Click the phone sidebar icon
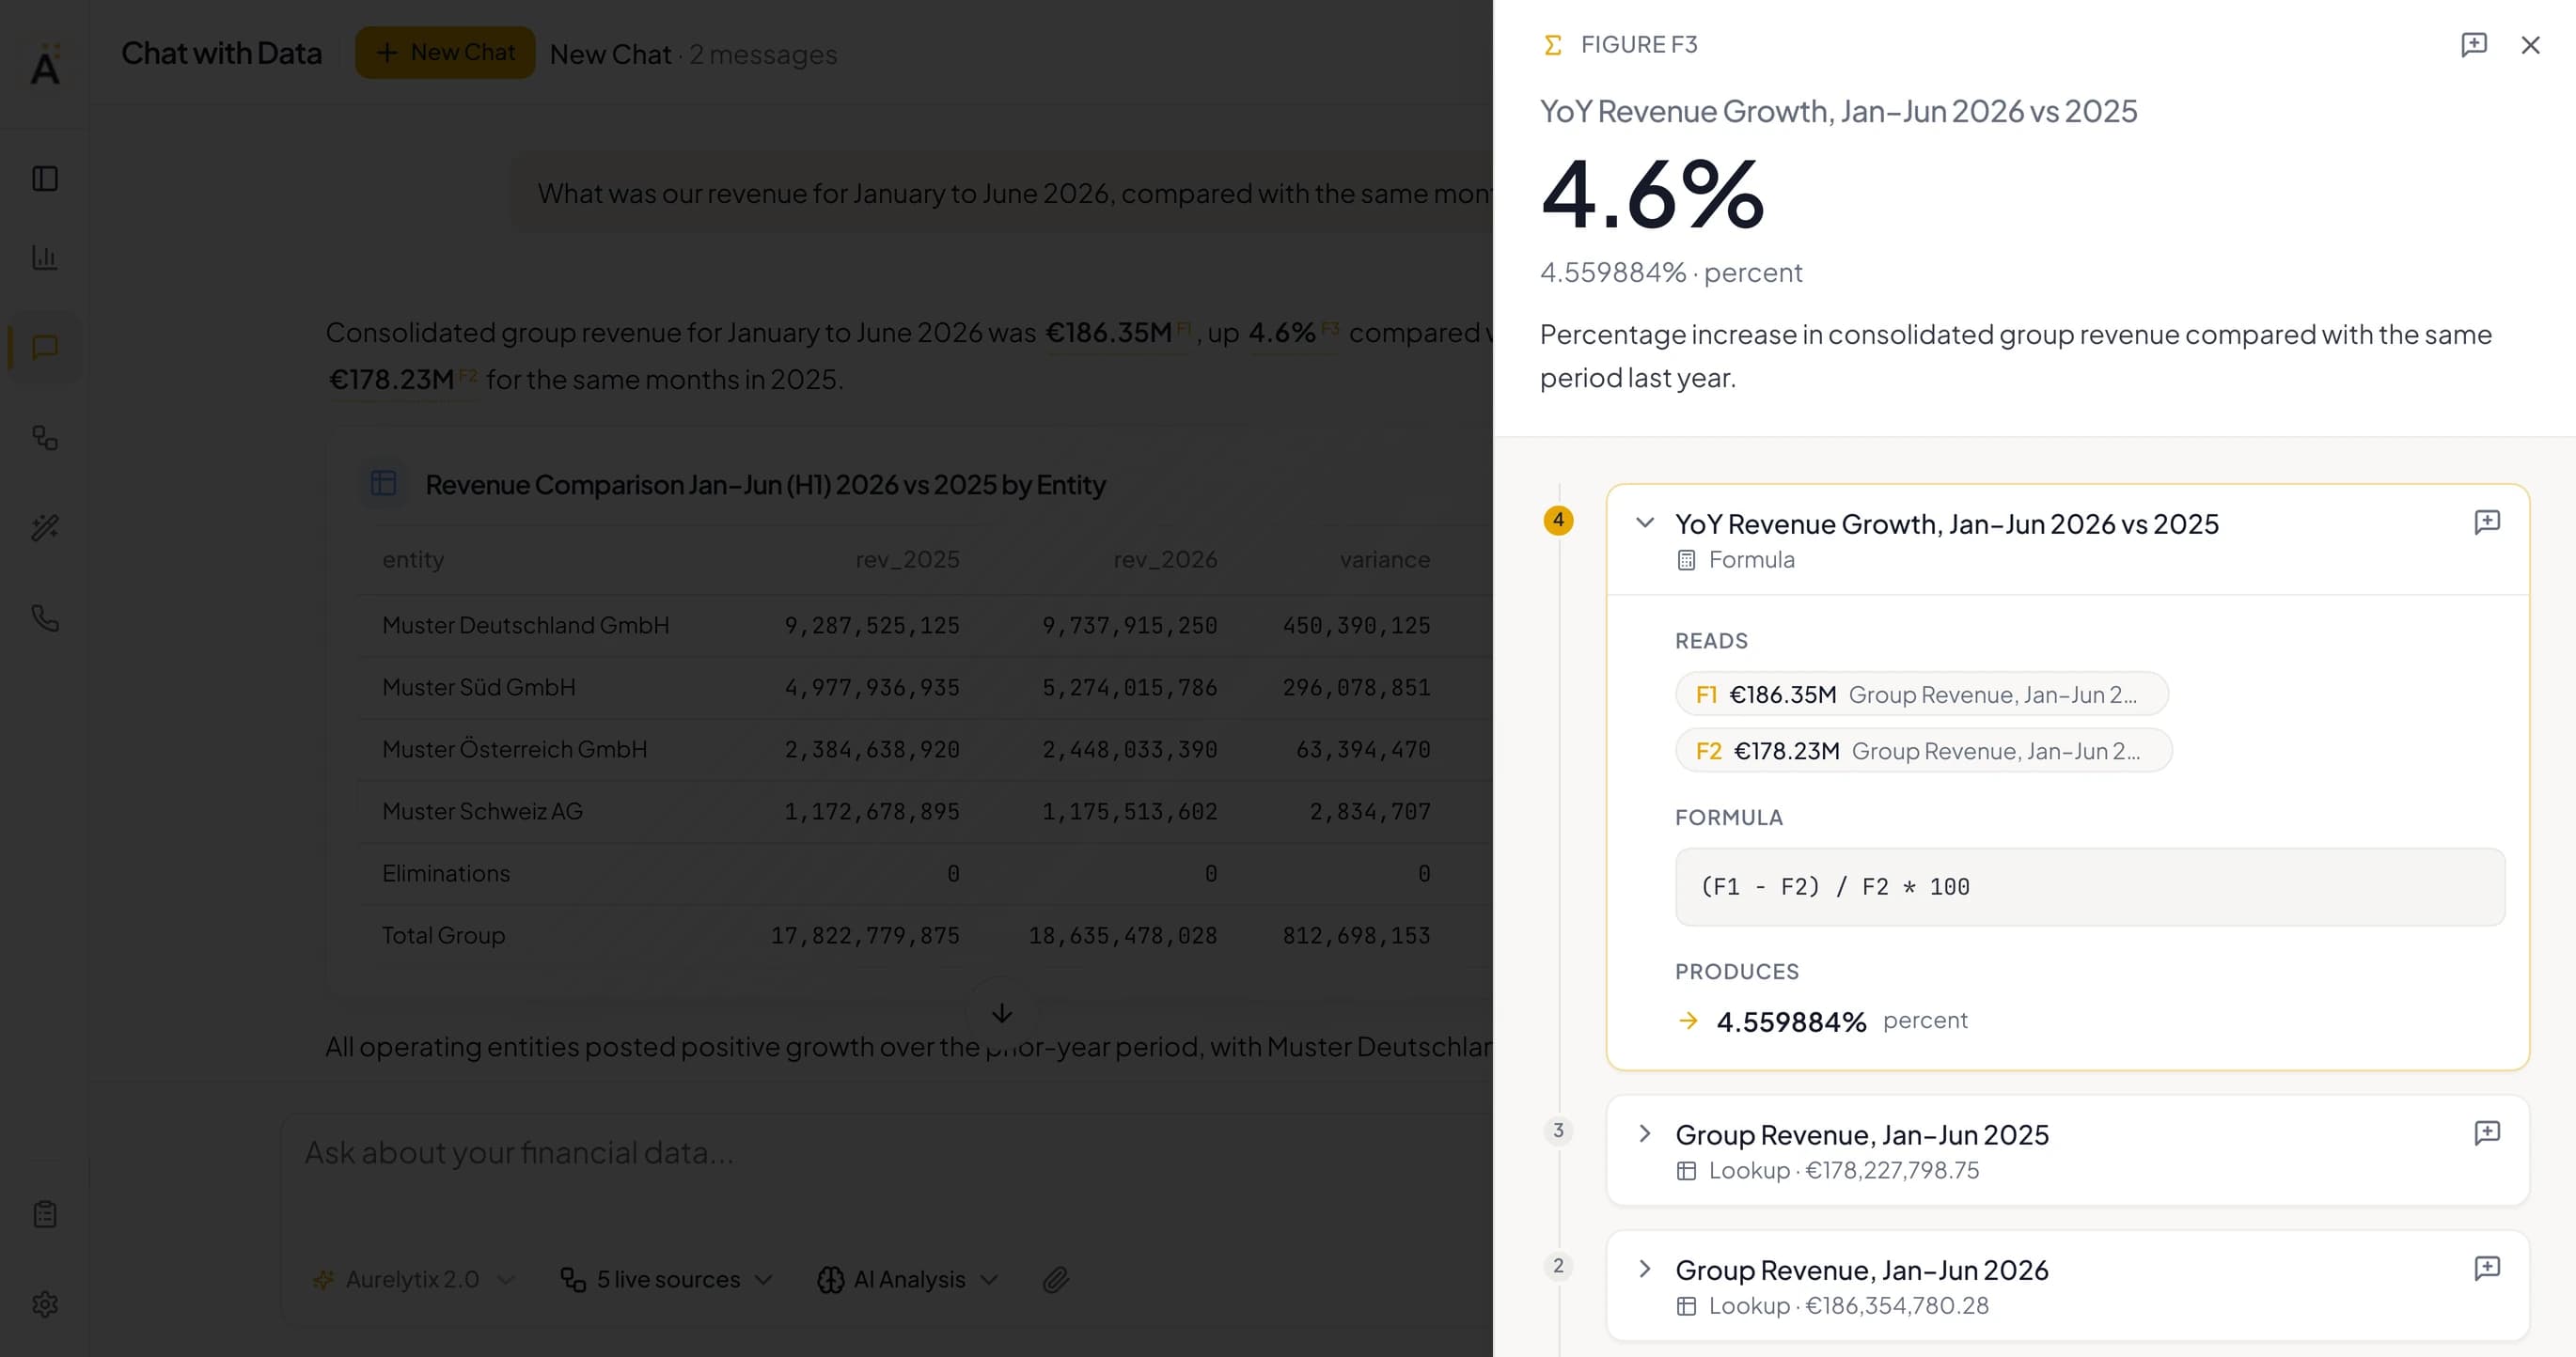 [45, 617]
